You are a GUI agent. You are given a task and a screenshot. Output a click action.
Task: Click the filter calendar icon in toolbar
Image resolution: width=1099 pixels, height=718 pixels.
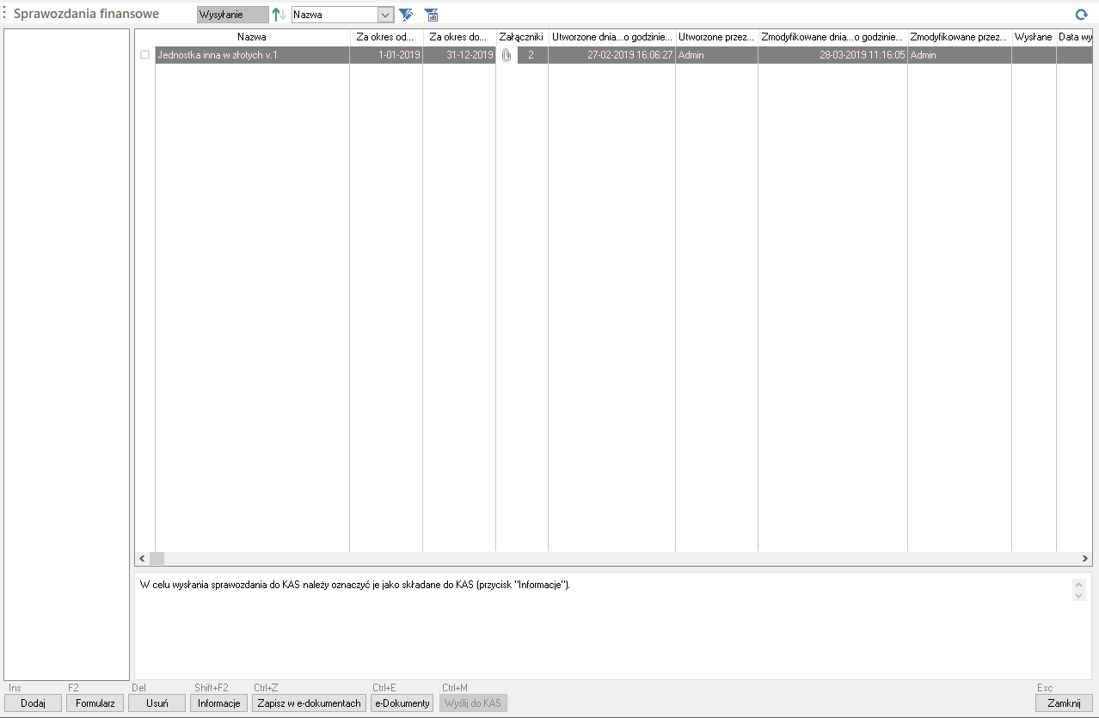[431, 15]
